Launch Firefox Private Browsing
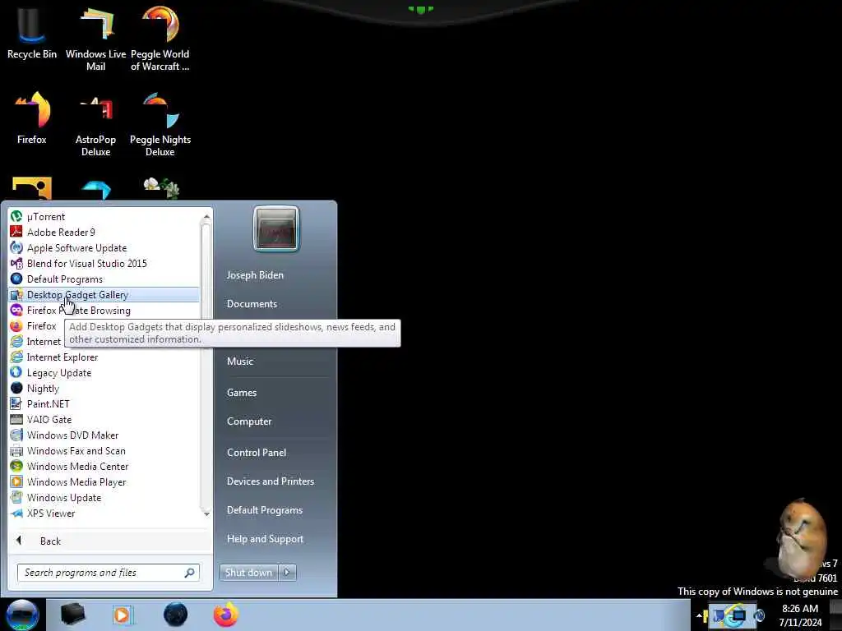This screenshot has width=842, height=631. coord(104,310)
